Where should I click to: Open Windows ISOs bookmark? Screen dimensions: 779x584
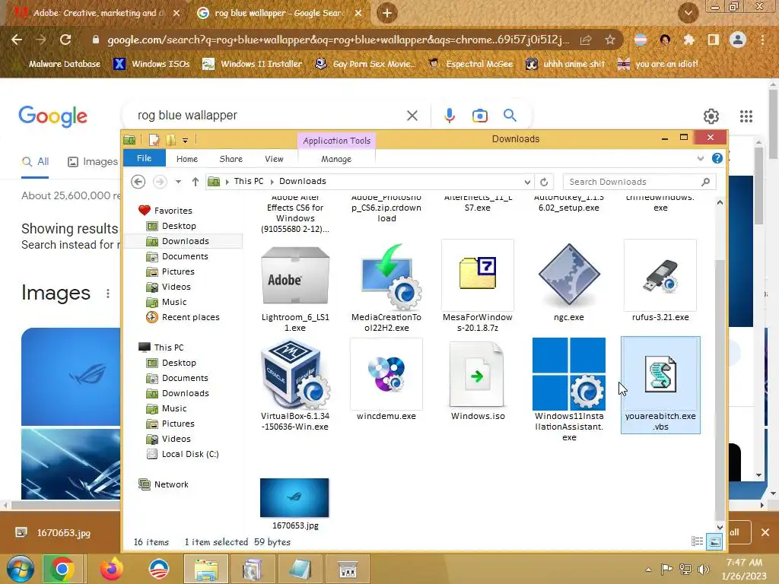click(151, 64)
